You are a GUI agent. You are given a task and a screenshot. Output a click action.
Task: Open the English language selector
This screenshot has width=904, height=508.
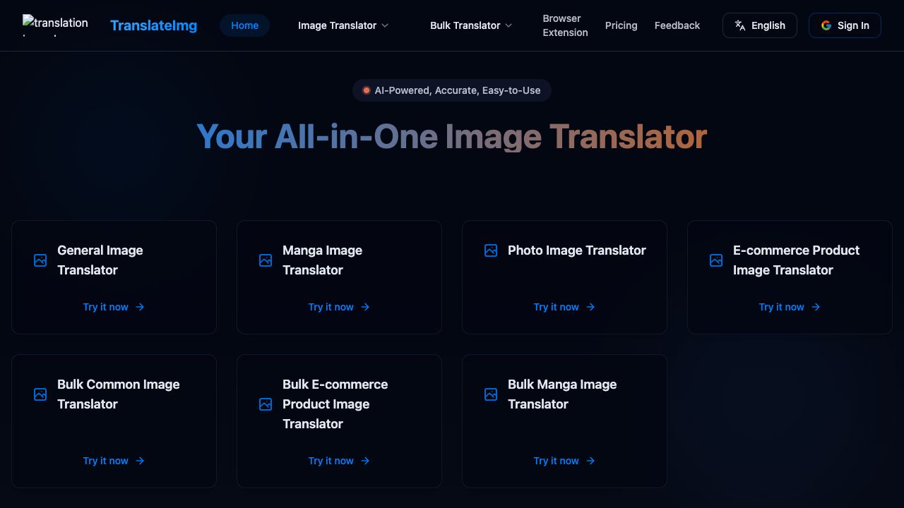click(x=759, y=25)
